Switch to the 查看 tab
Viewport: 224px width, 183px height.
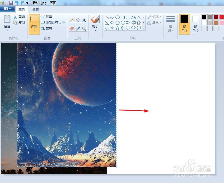36,9
